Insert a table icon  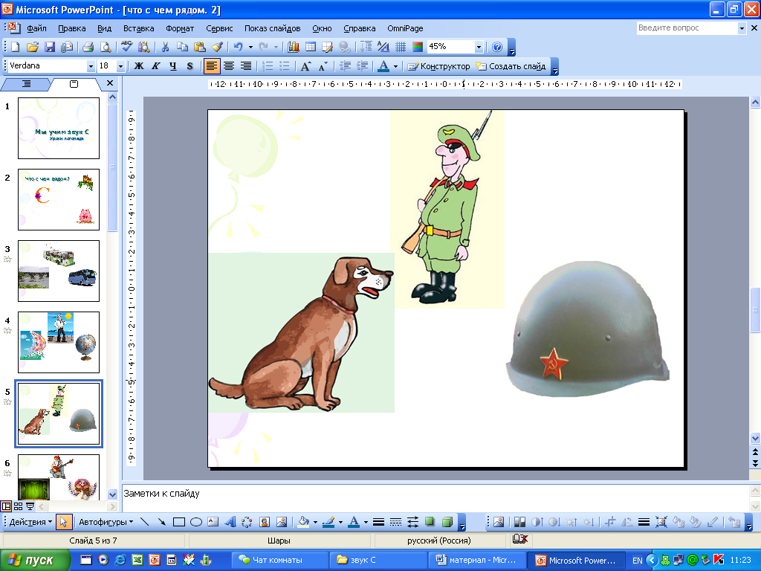[x=311, y=47]
